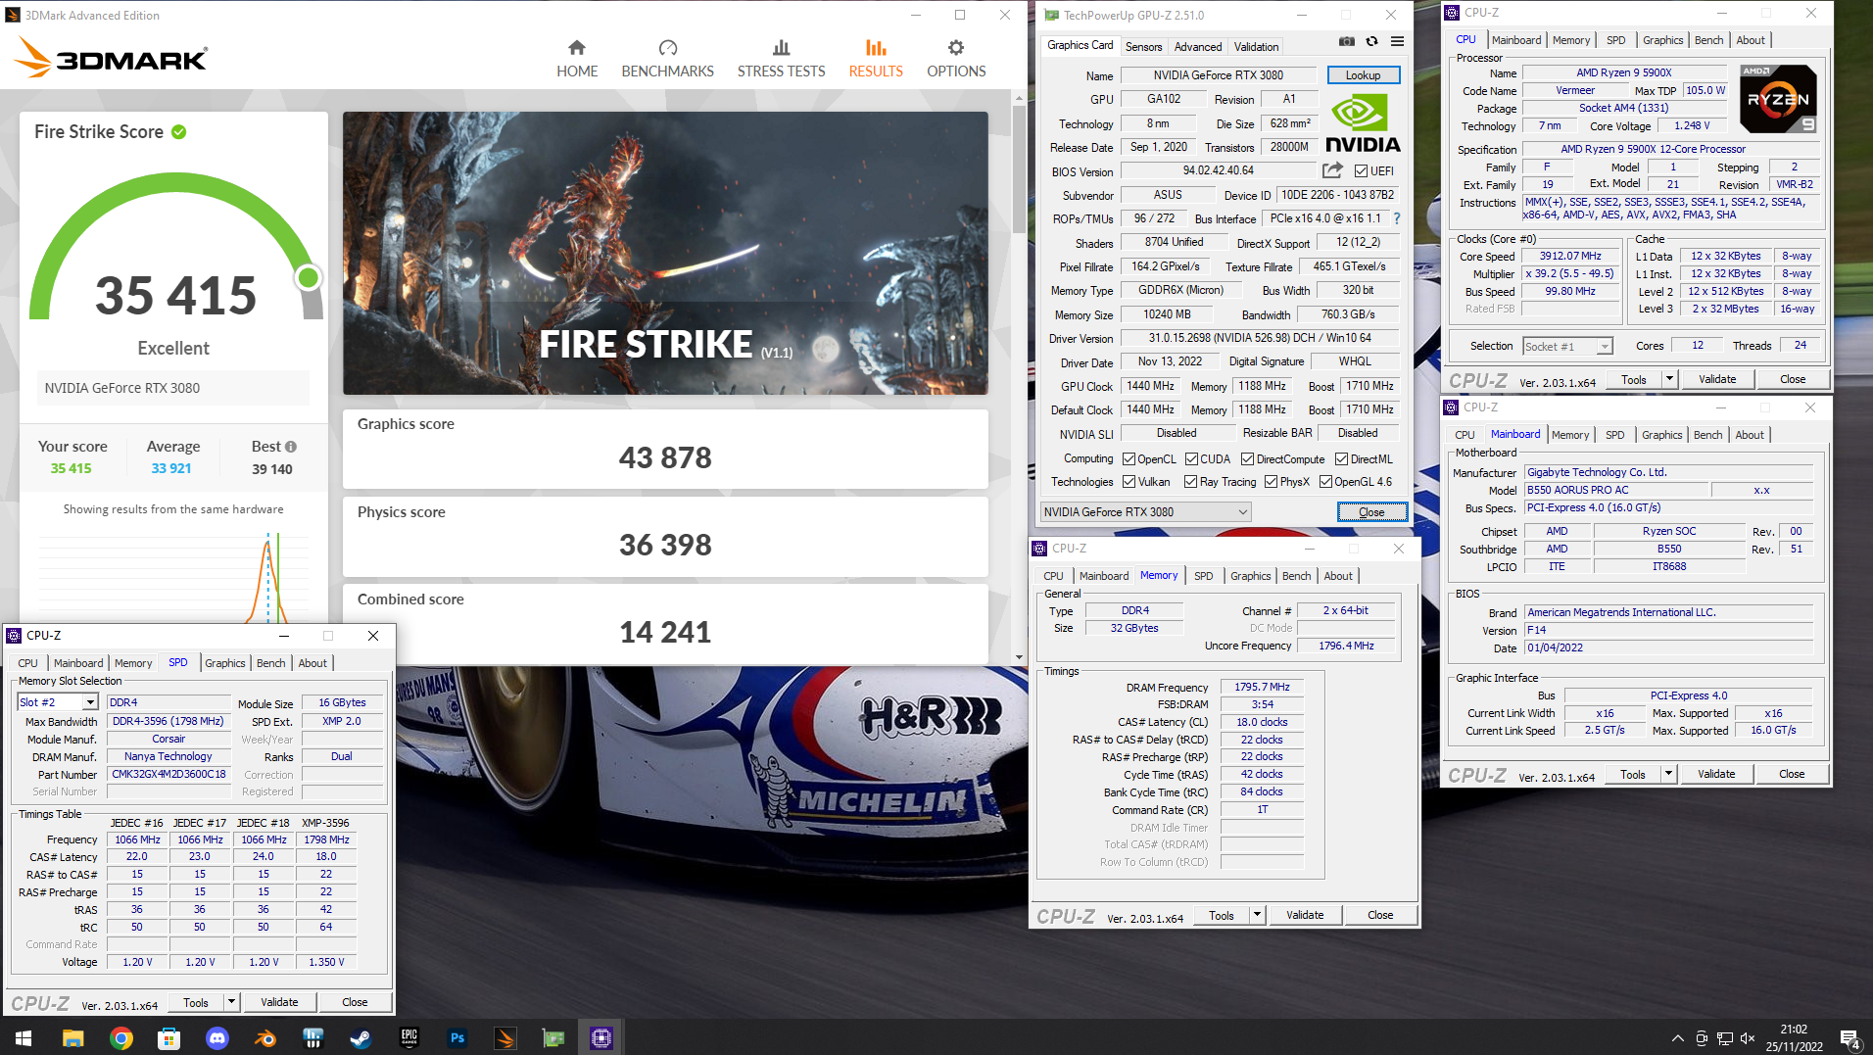The width and height of the screenshot is (1873, 1055).
Task: Toggle OpenCL checkbox
Action: coord(1129,458)
